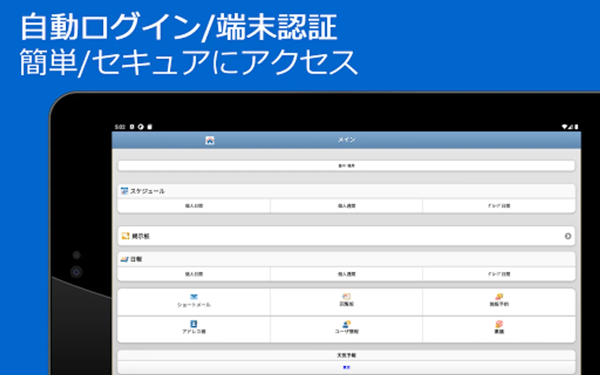The image size is (600, 375).
Task: Select 個人週間 under 日報
Action: coord(346,274)
